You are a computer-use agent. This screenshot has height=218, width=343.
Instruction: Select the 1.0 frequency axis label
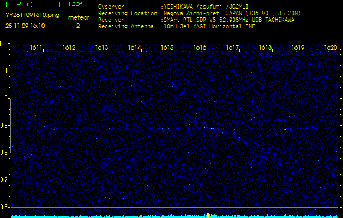pyautogui.click(x=5, y=98)
